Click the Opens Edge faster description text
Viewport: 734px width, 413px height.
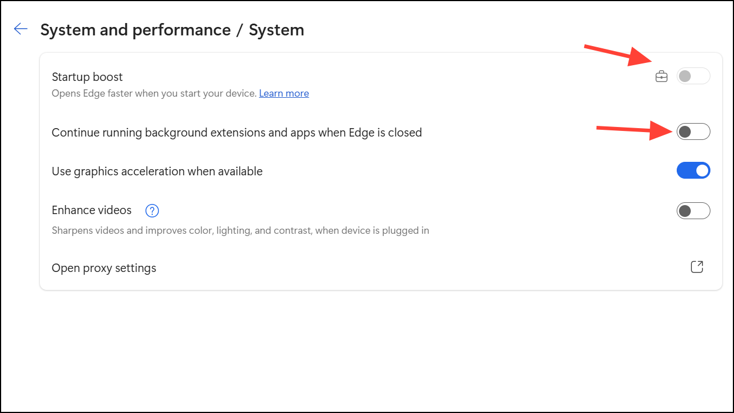click(154, 93)
